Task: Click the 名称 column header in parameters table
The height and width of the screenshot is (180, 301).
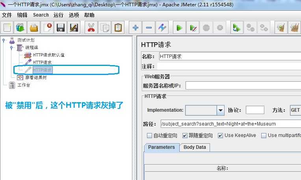Action: (x=223, y=168)
